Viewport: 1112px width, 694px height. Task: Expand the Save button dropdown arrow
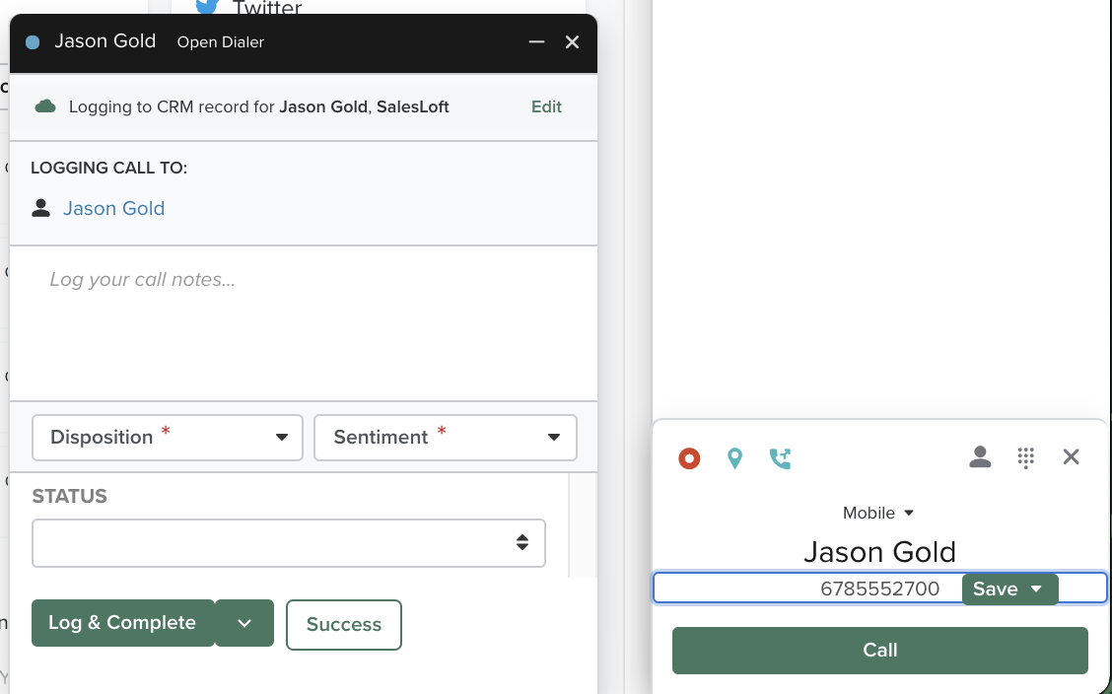click(x=1036, y=590)
